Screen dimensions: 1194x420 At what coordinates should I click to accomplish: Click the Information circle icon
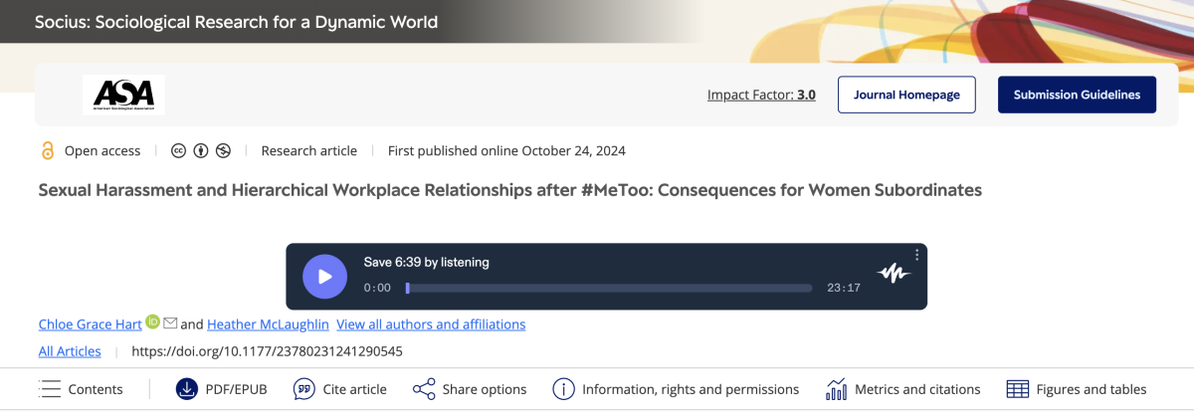coord(563,389)
